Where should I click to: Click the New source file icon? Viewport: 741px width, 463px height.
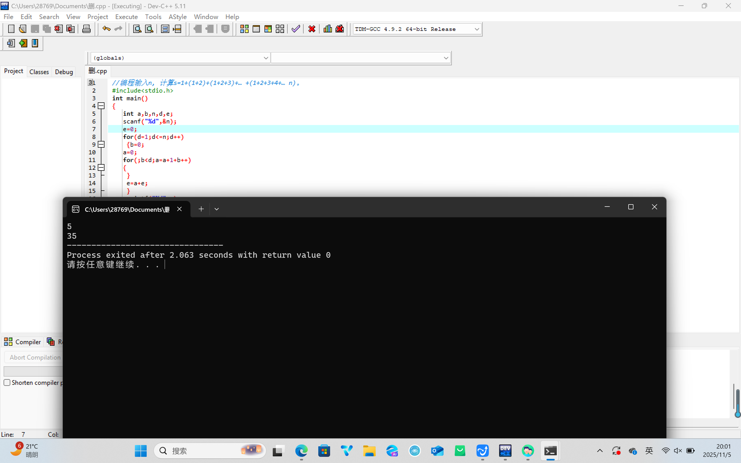coord(11,29)
